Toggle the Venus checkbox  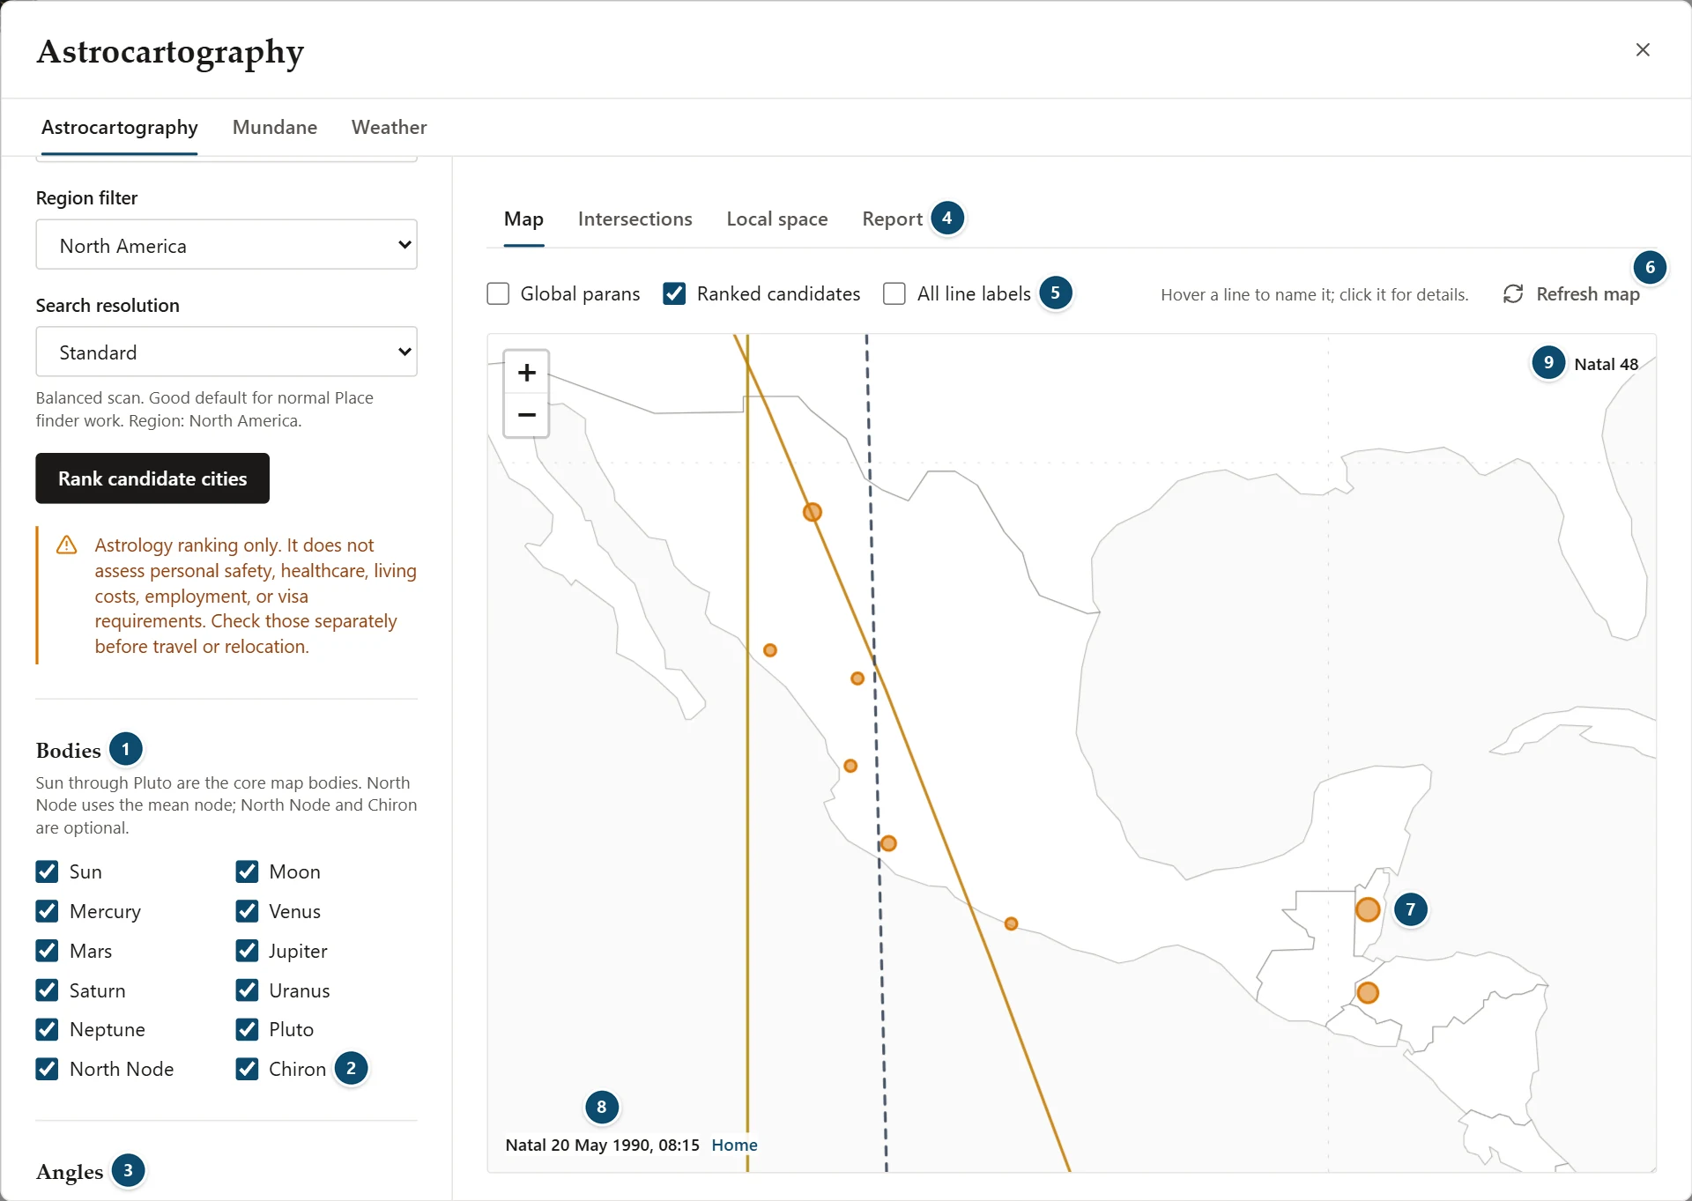click(247, 911)
